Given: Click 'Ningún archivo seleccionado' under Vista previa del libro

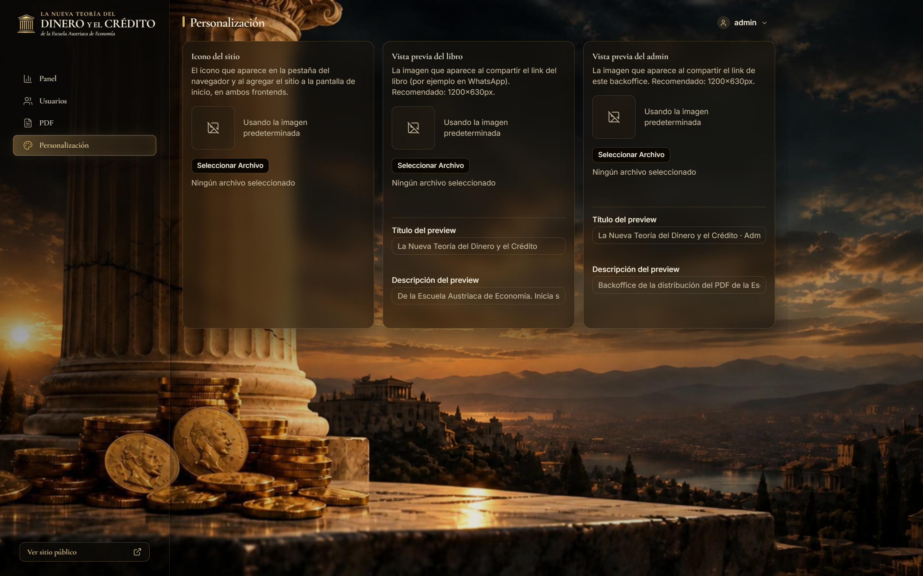Looking at the screenshot, I should [444, 183].
